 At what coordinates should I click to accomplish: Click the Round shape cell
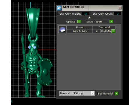pyautogui.click(x=80, y=27)
